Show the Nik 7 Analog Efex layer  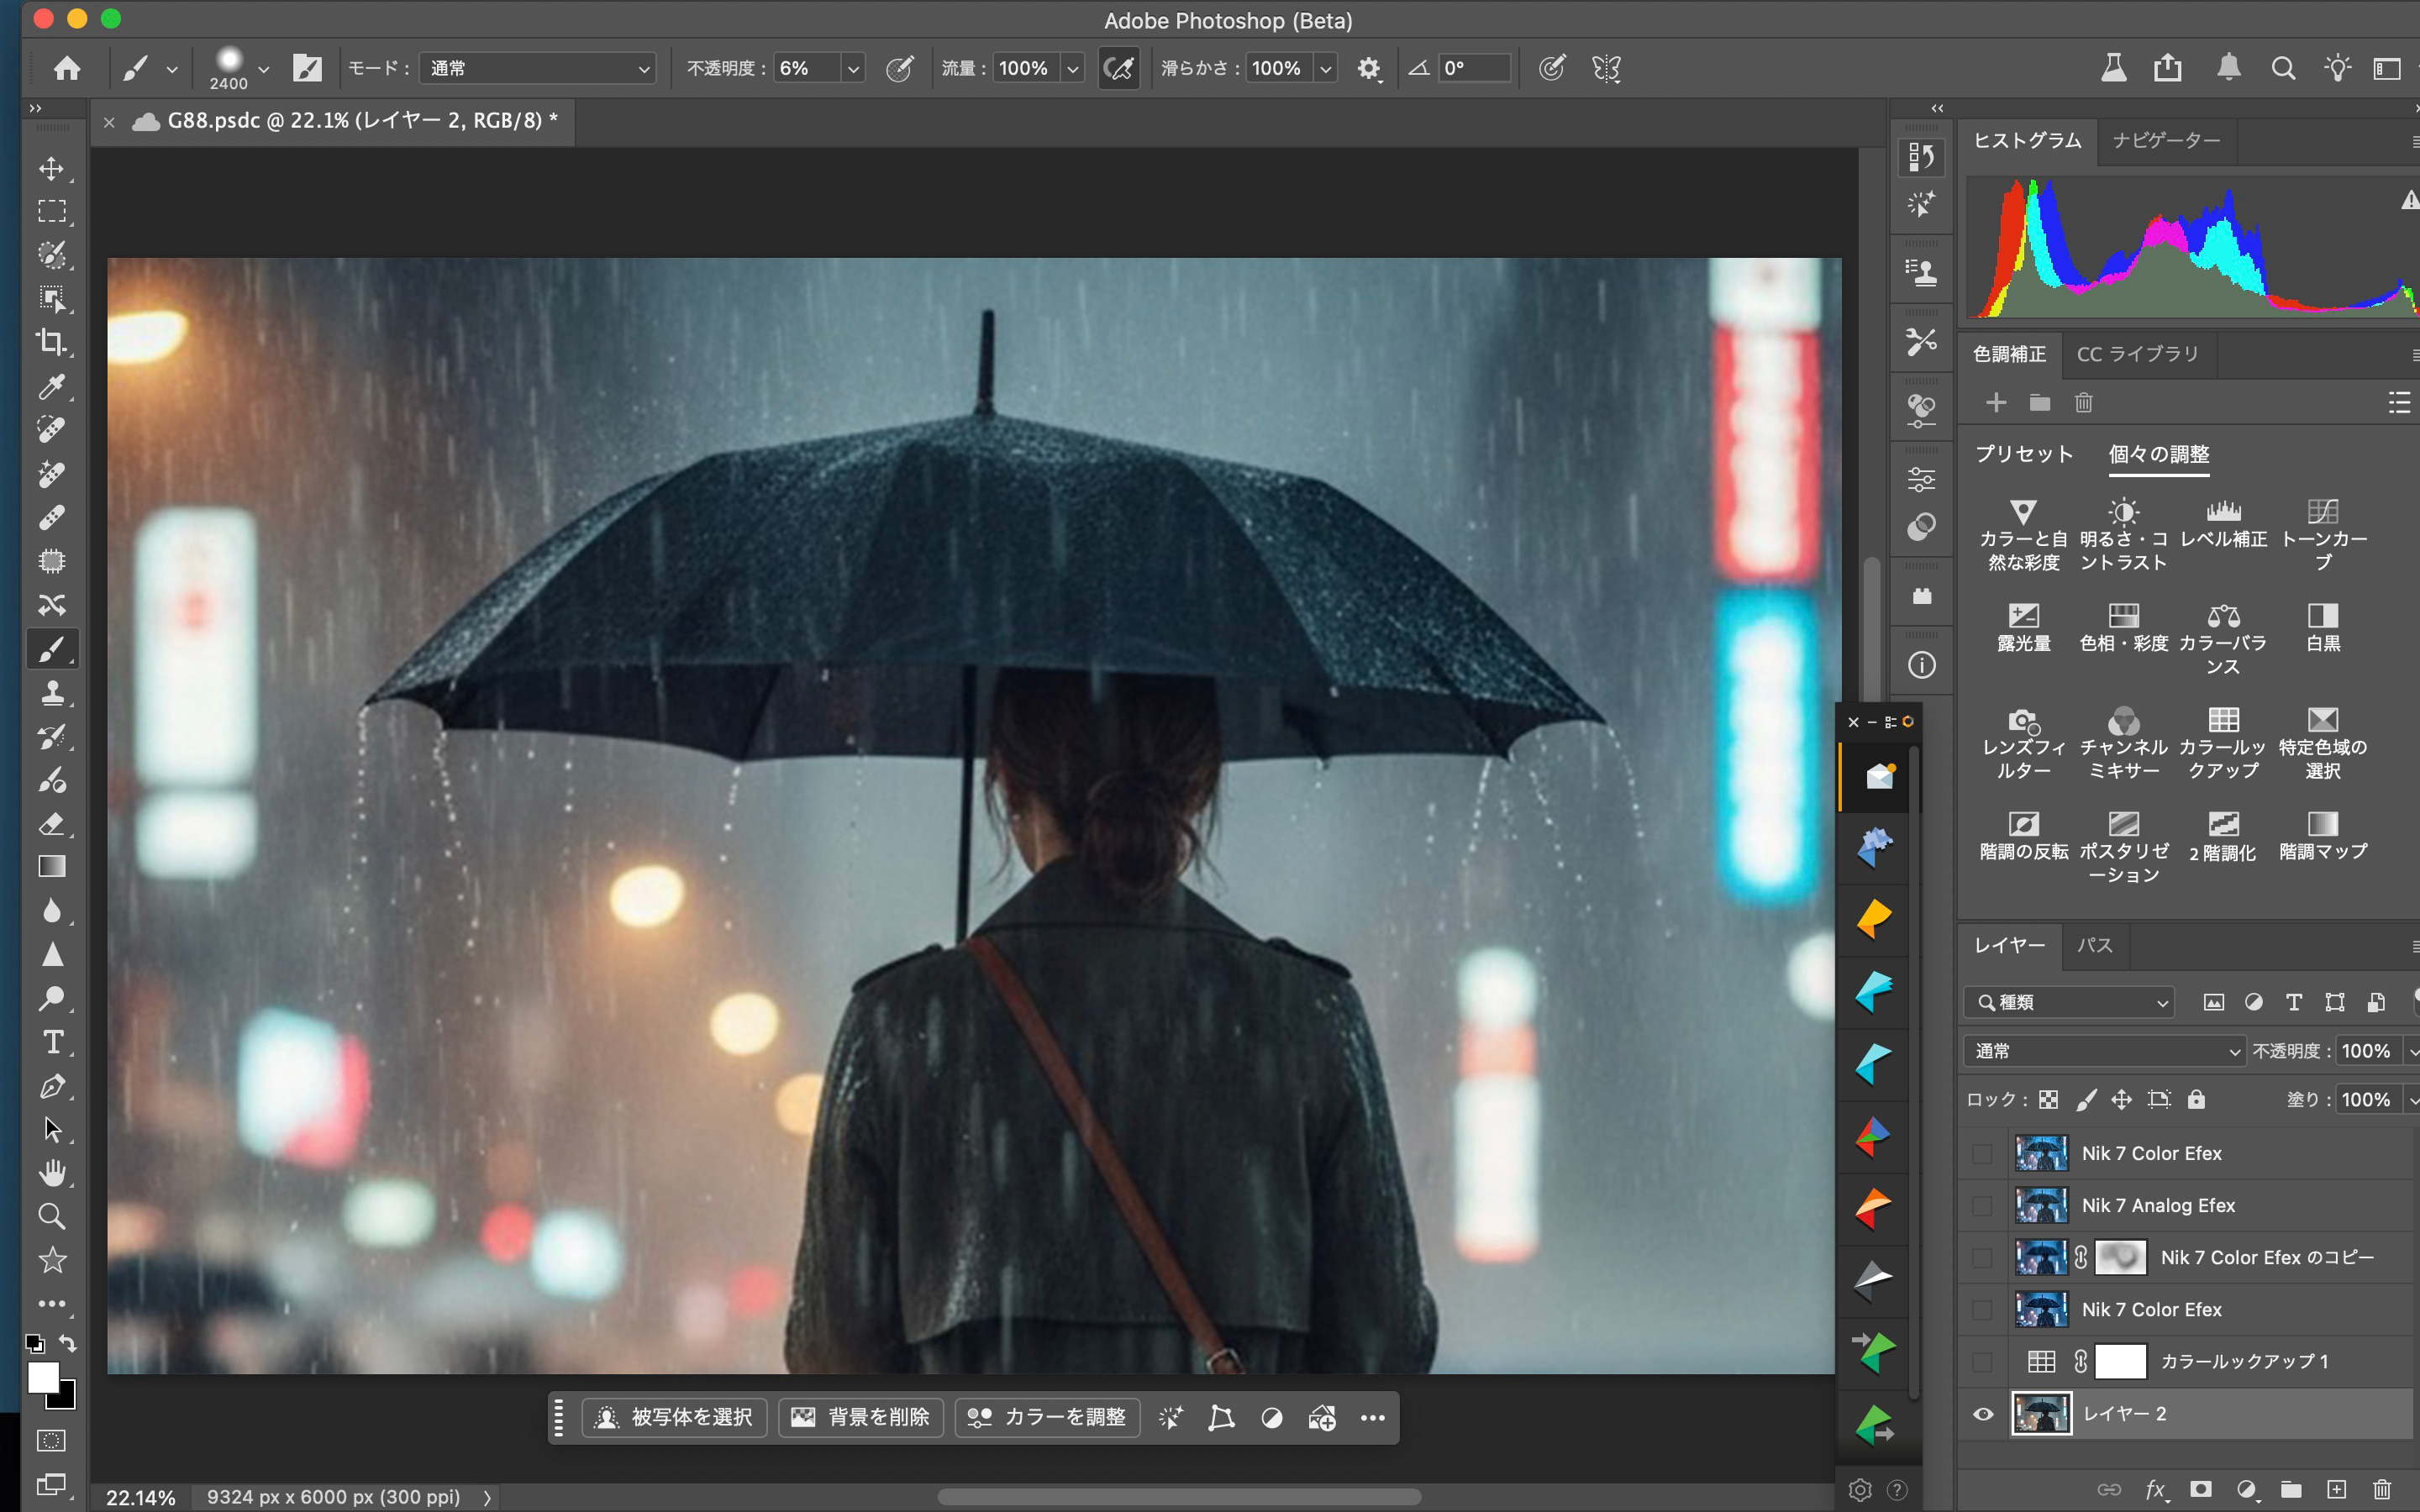[1983, 1206]
